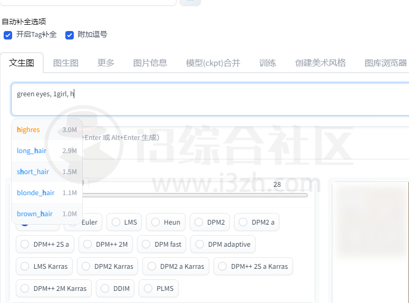Select the Euler sampler

point(83,222)
